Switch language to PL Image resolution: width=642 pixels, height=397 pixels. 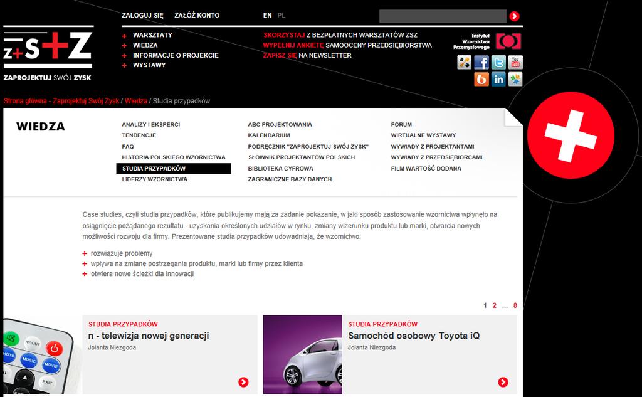pos(282,15)
